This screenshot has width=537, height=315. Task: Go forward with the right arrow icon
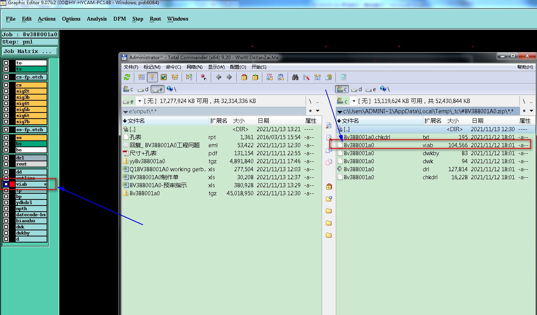(x=229, y=77)
